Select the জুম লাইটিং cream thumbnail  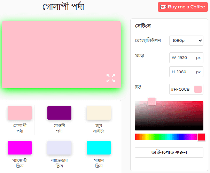[x=99, y=113]
